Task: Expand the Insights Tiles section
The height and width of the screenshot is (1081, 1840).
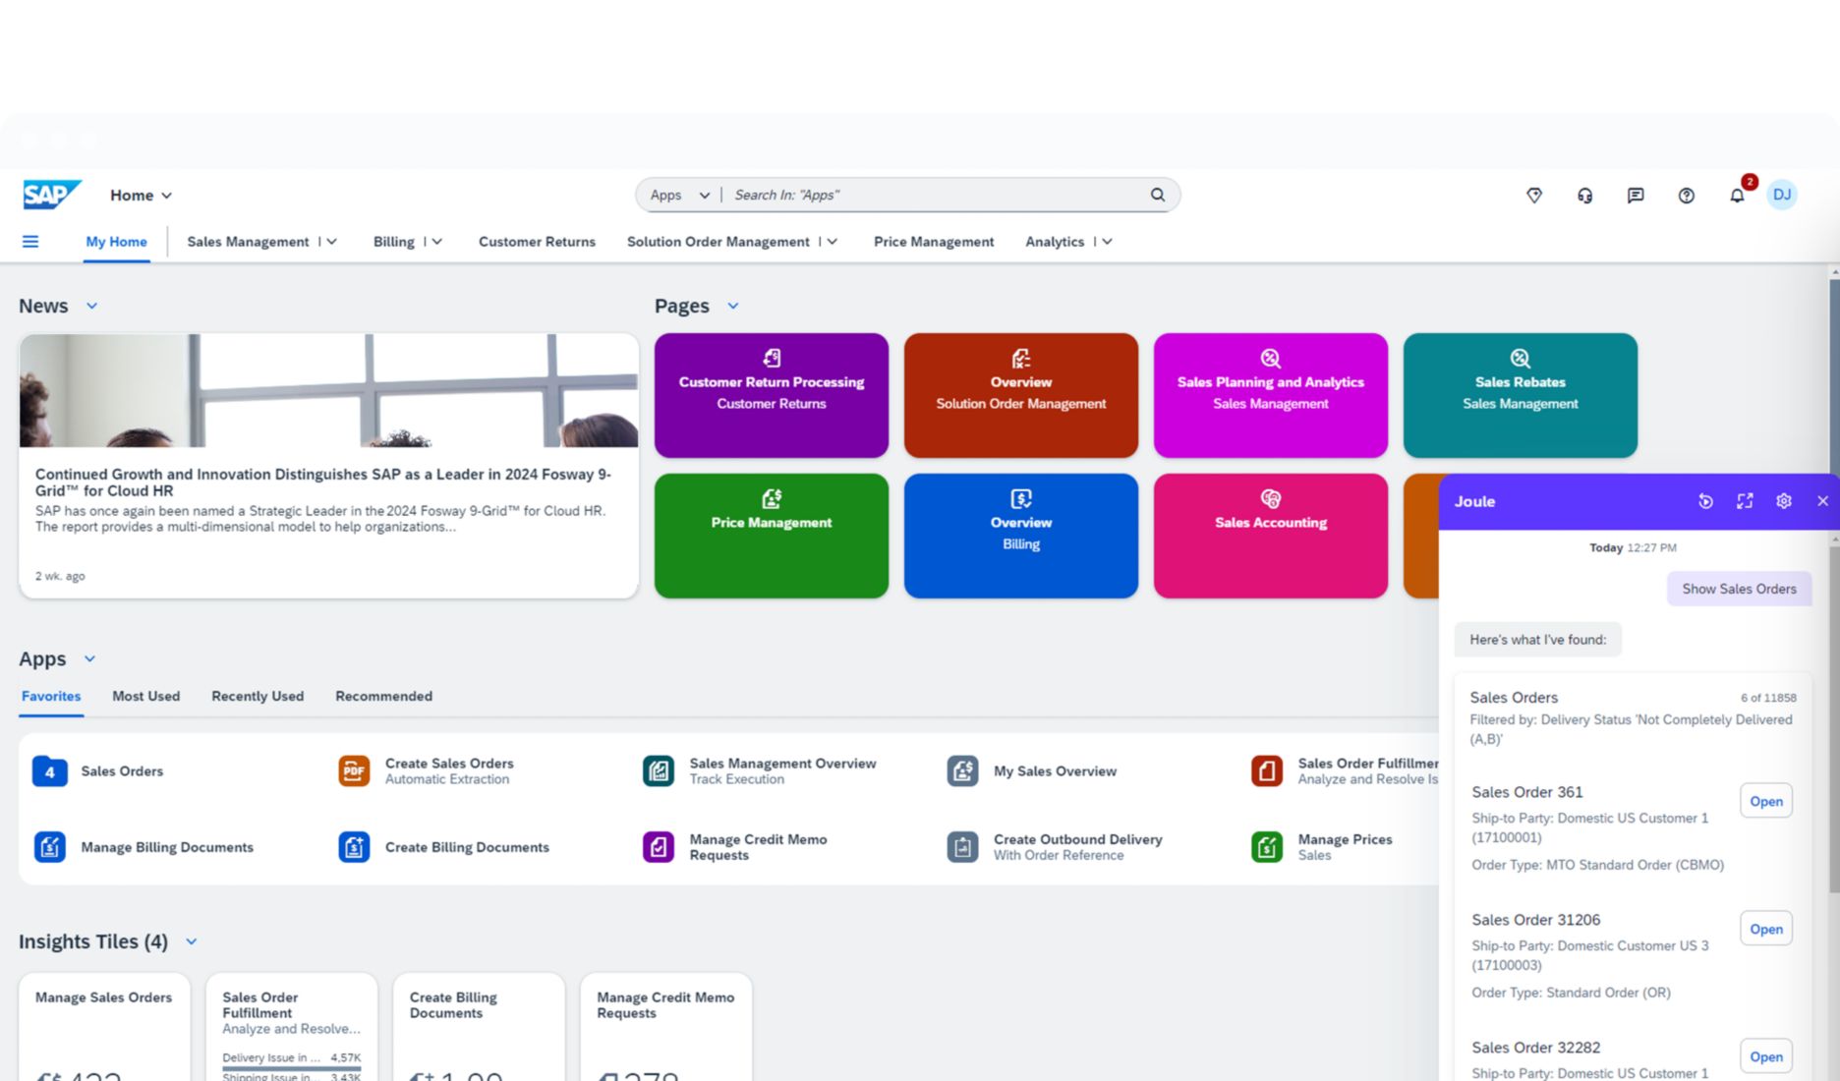Action: [191, 940]
